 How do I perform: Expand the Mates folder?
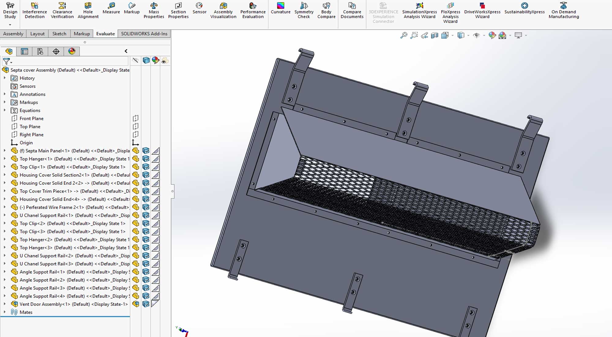click(x=5, y=312)
